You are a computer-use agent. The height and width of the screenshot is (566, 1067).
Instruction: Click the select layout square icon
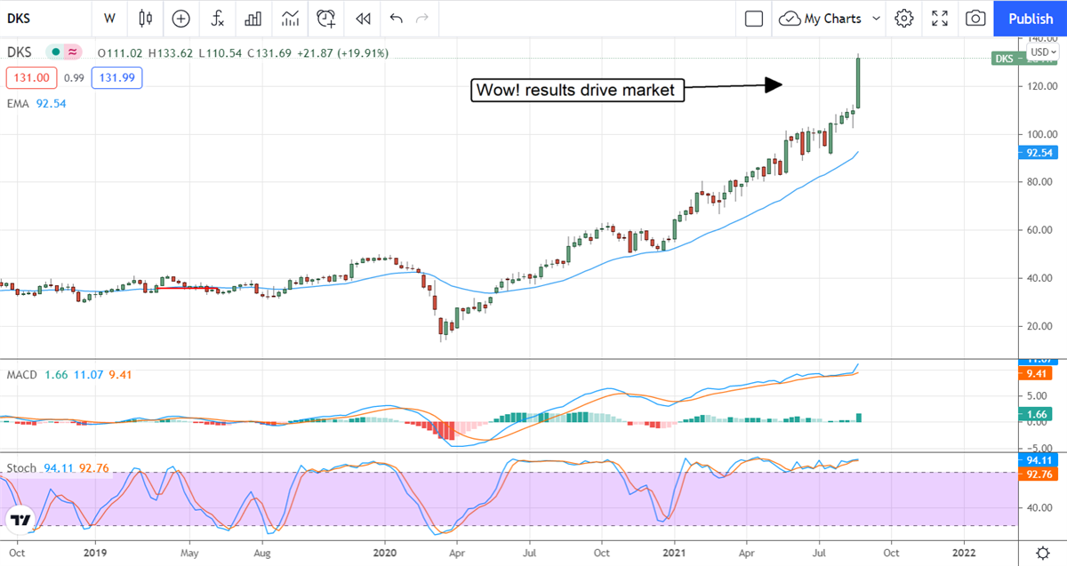(754, 18)
